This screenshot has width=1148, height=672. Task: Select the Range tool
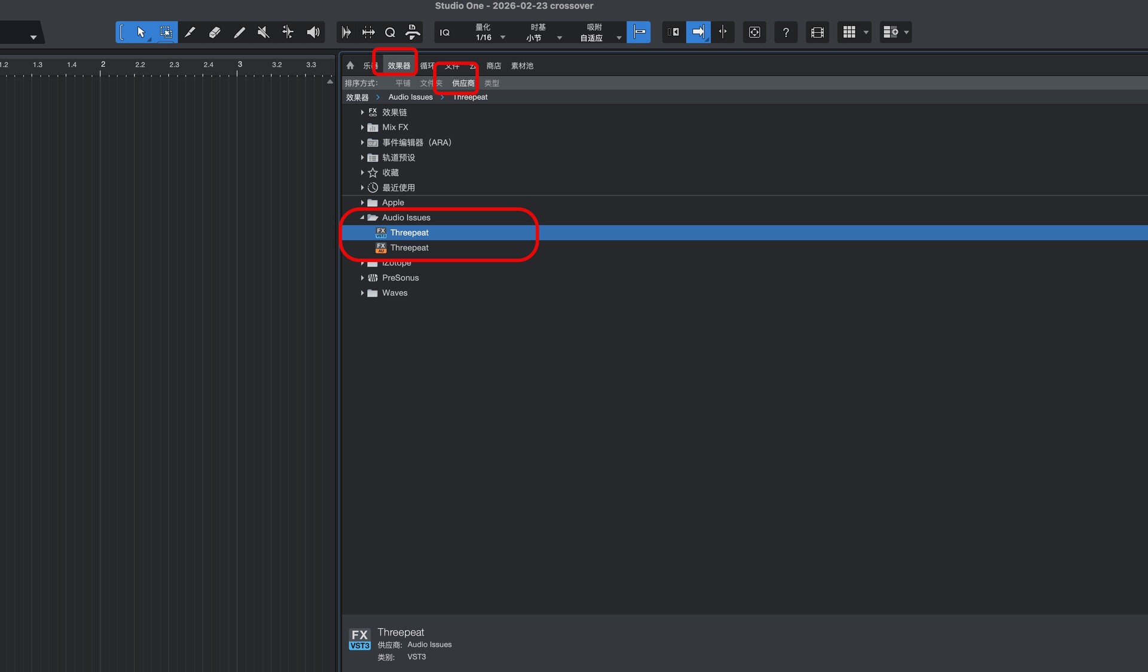(166, 32)
